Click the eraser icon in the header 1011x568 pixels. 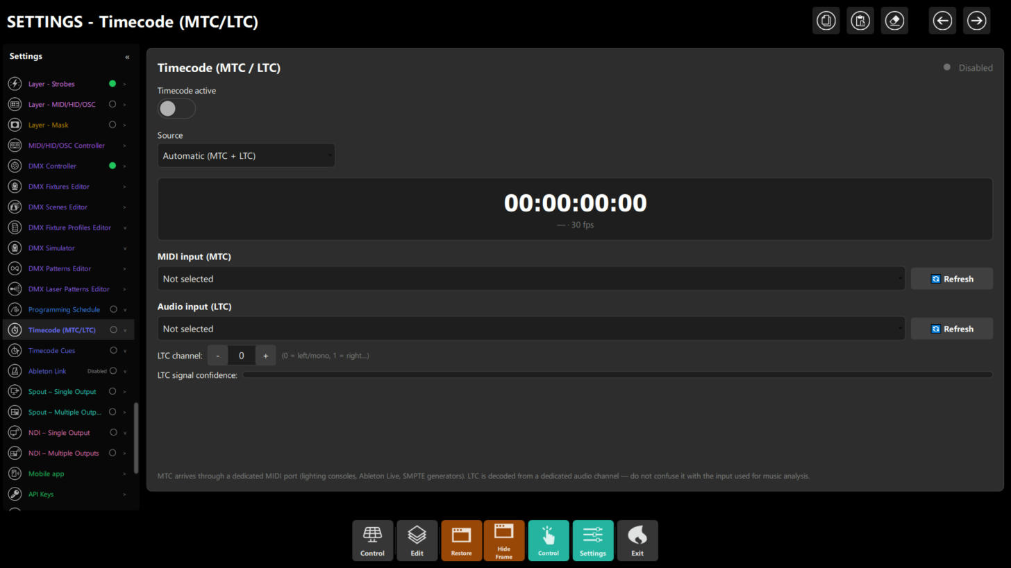(x=894, y=21)
